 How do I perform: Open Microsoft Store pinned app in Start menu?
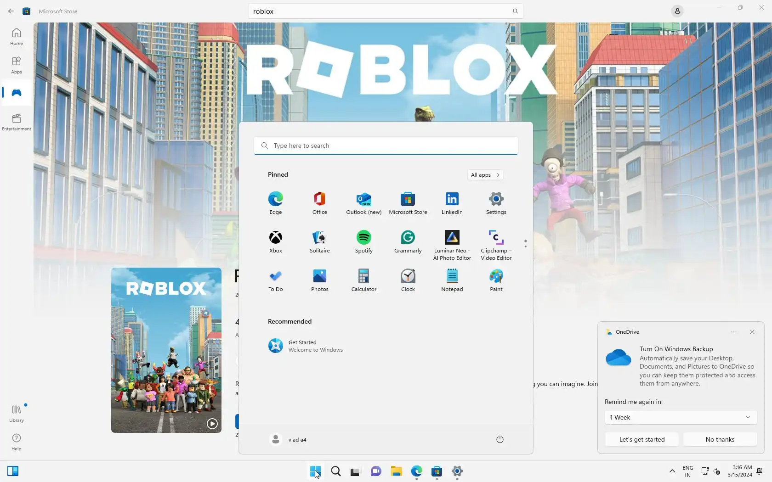click(408, 203)
